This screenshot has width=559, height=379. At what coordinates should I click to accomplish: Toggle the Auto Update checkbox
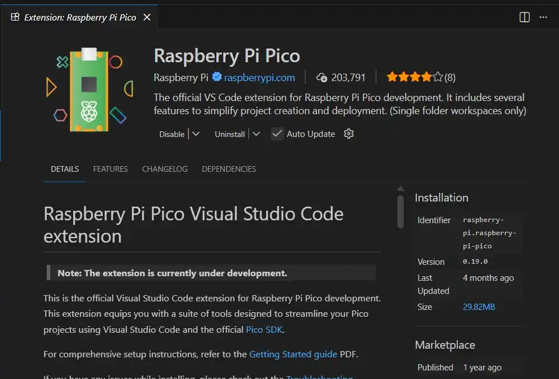coord(278,134)
